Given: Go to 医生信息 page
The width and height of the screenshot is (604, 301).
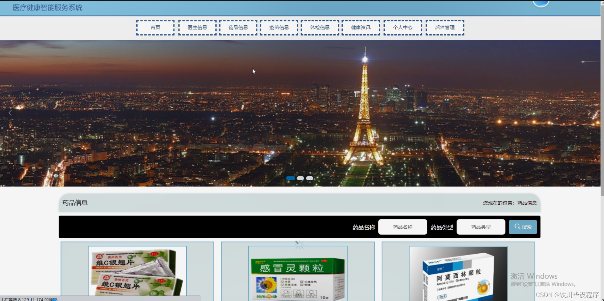Looking at the screenshot, I should point(197,28).
